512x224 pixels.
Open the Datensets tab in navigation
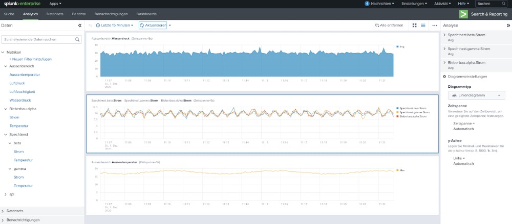click(55, 14)
